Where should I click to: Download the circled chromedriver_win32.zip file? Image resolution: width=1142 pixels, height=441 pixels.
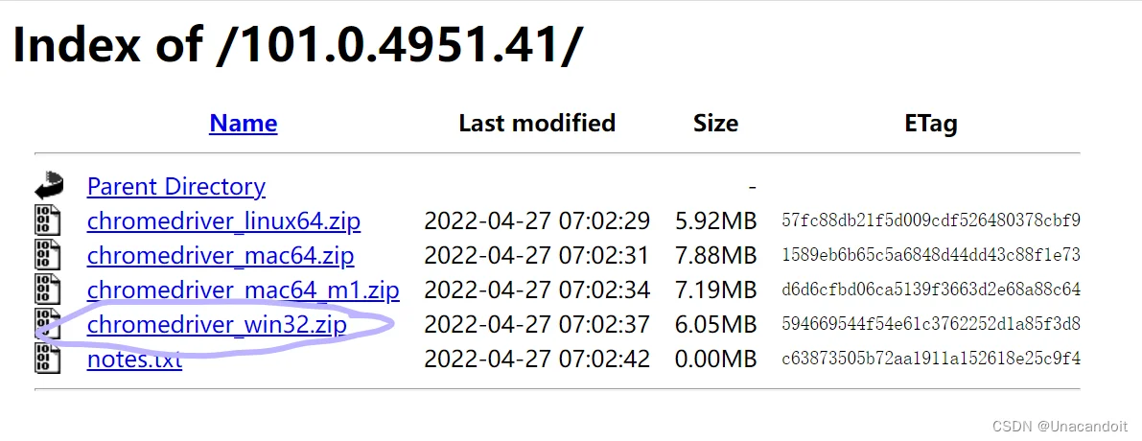[217, 325]
